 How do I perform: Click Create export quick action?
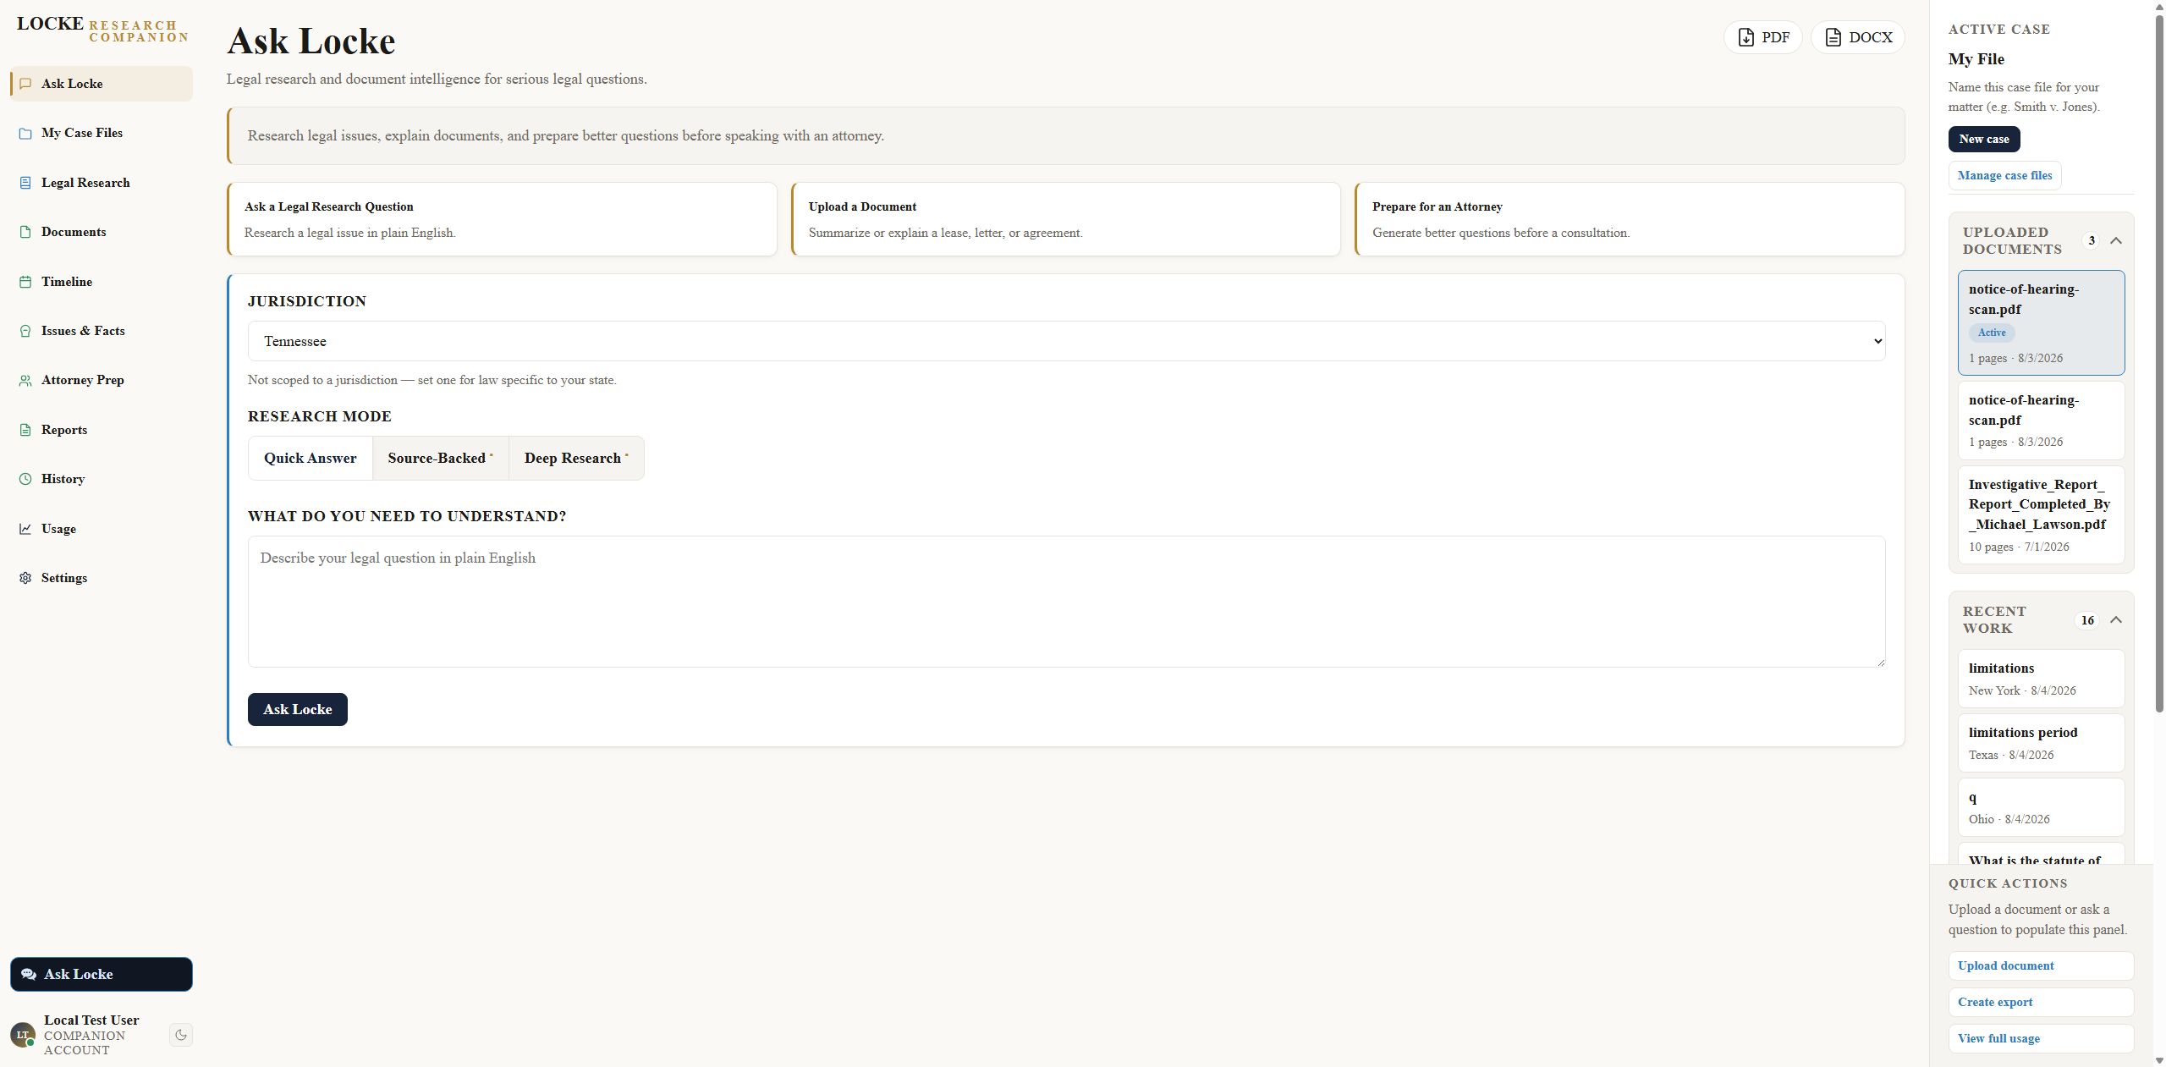[2041, 1002]
